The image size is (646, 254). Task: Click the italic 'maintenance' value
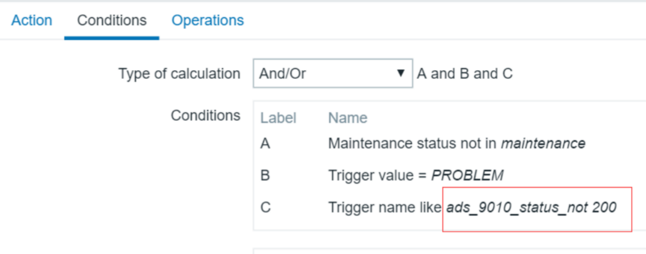tap(543, 143)
